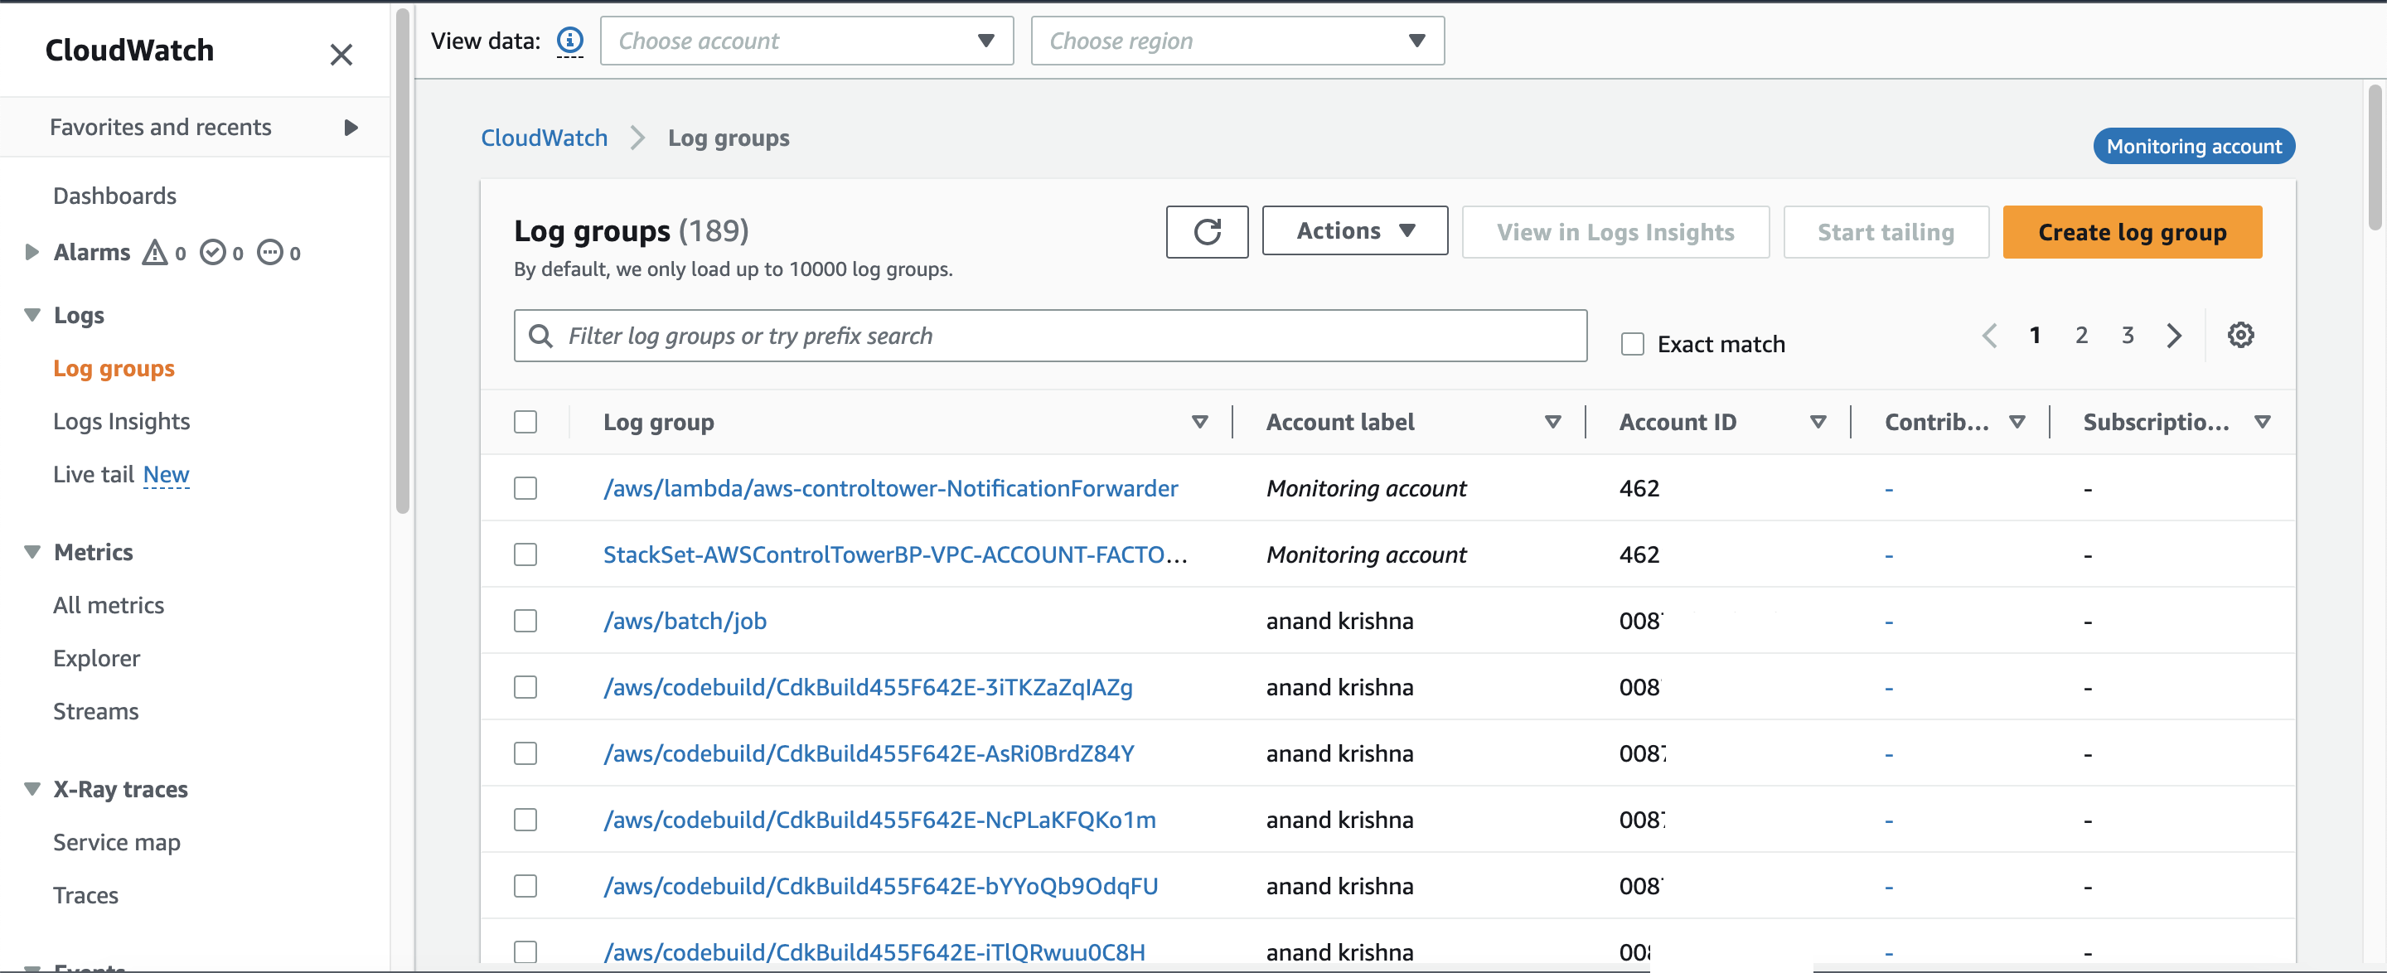The width and height of the screenshot is (2387, 973).
Task: Expand Favorites and recents
Action: [x=351, y=127]
